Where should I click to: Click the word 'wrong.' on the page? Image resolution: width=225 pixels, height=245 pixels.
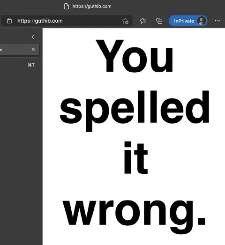[134, 217]
